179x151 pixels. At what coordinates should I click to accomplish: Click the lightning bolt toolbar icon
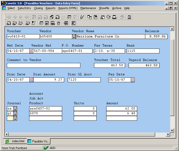[x=82, y=17]
